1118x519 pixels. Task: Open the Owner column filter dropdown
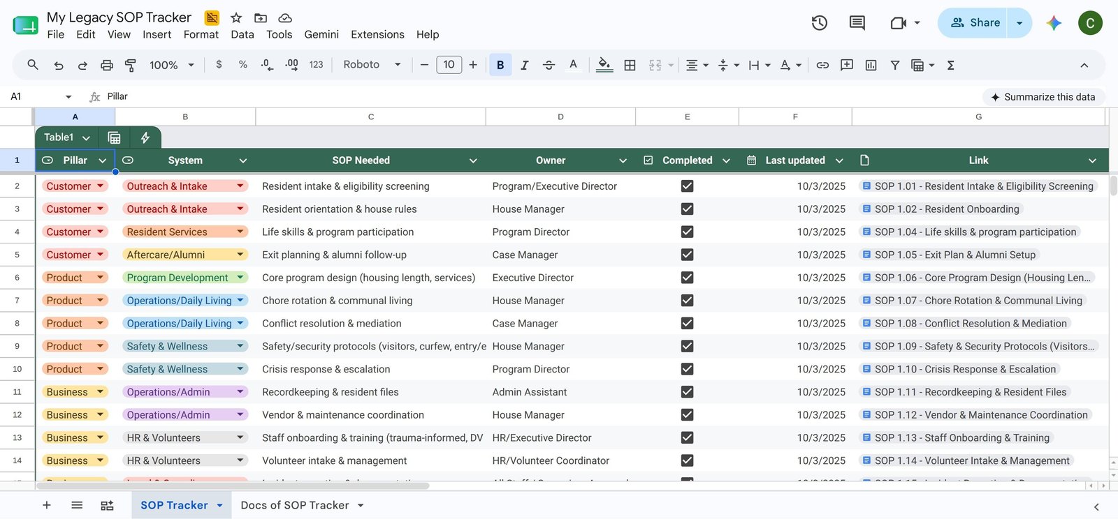click(x=623, y=160)
